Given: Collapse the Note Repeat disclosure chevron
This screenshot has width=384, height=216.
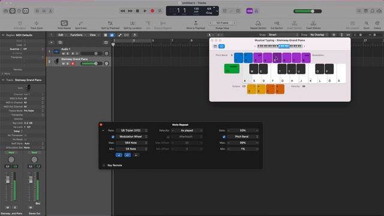Looking at the screenshot, I should pyautogui.click(x=103, y=131).
